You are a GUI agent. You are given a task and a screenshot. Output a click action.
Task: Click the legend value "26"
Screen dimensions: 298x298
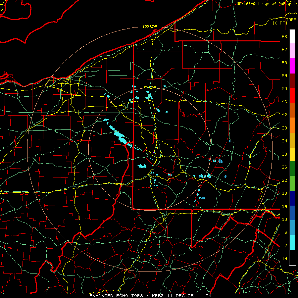[284, 167]
